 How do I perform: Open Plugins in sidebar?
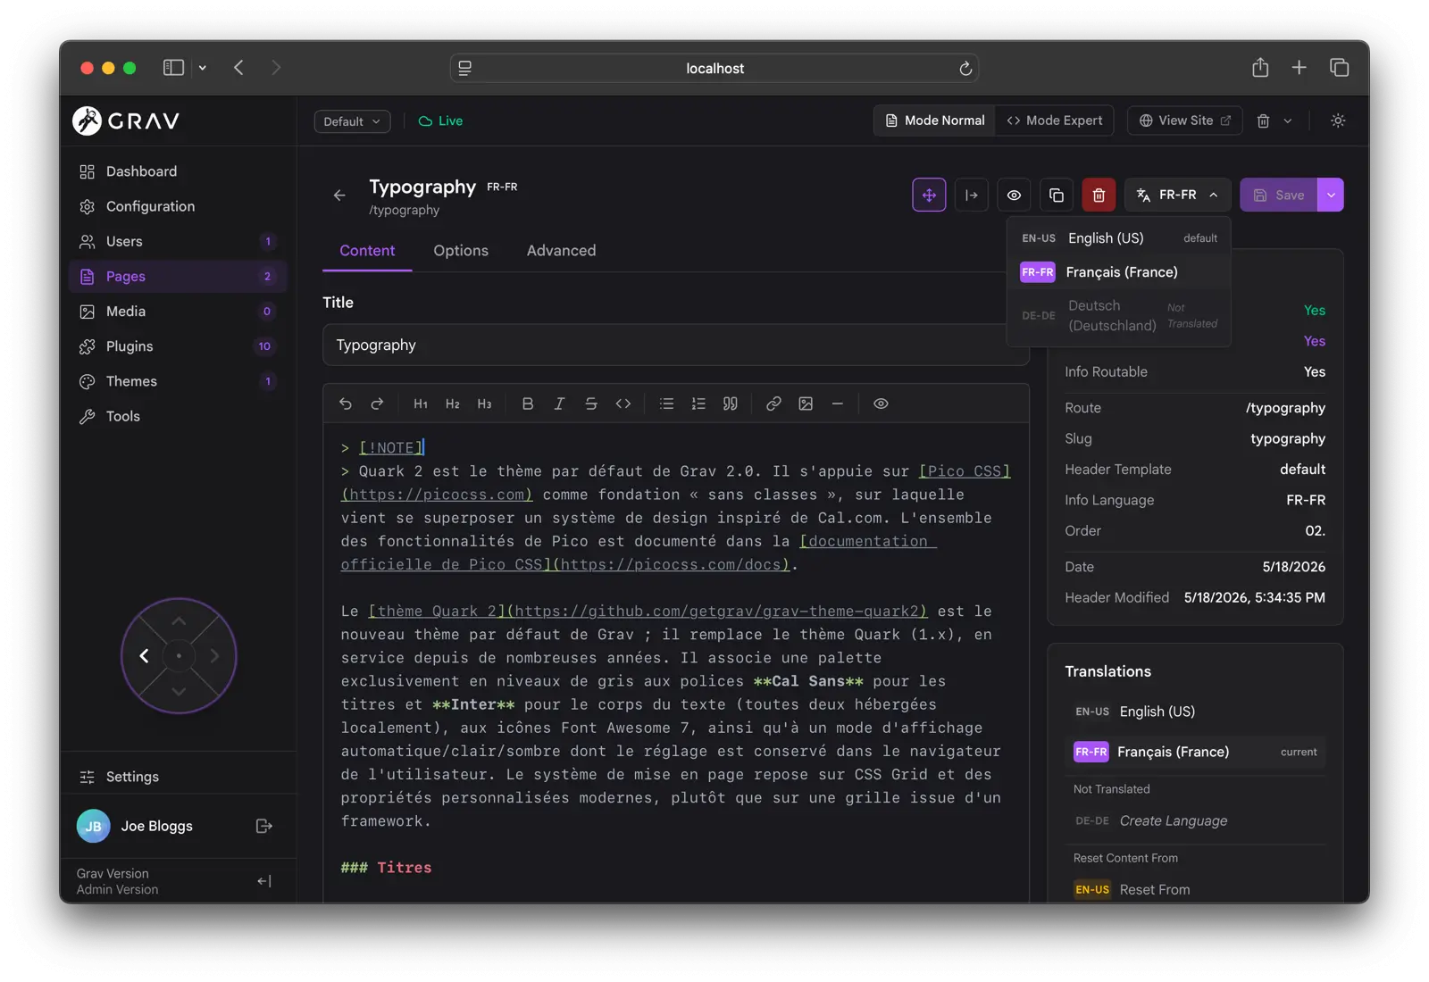178,346
